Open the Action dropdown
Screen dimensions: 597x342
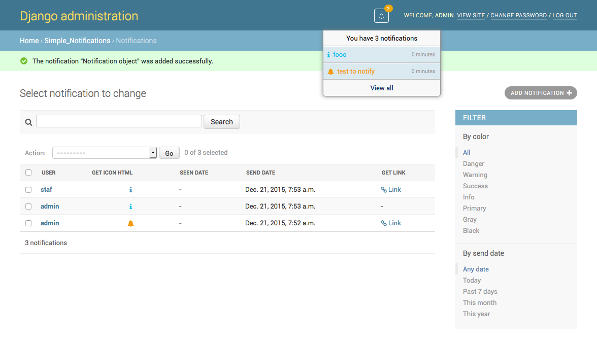[105, 153]
